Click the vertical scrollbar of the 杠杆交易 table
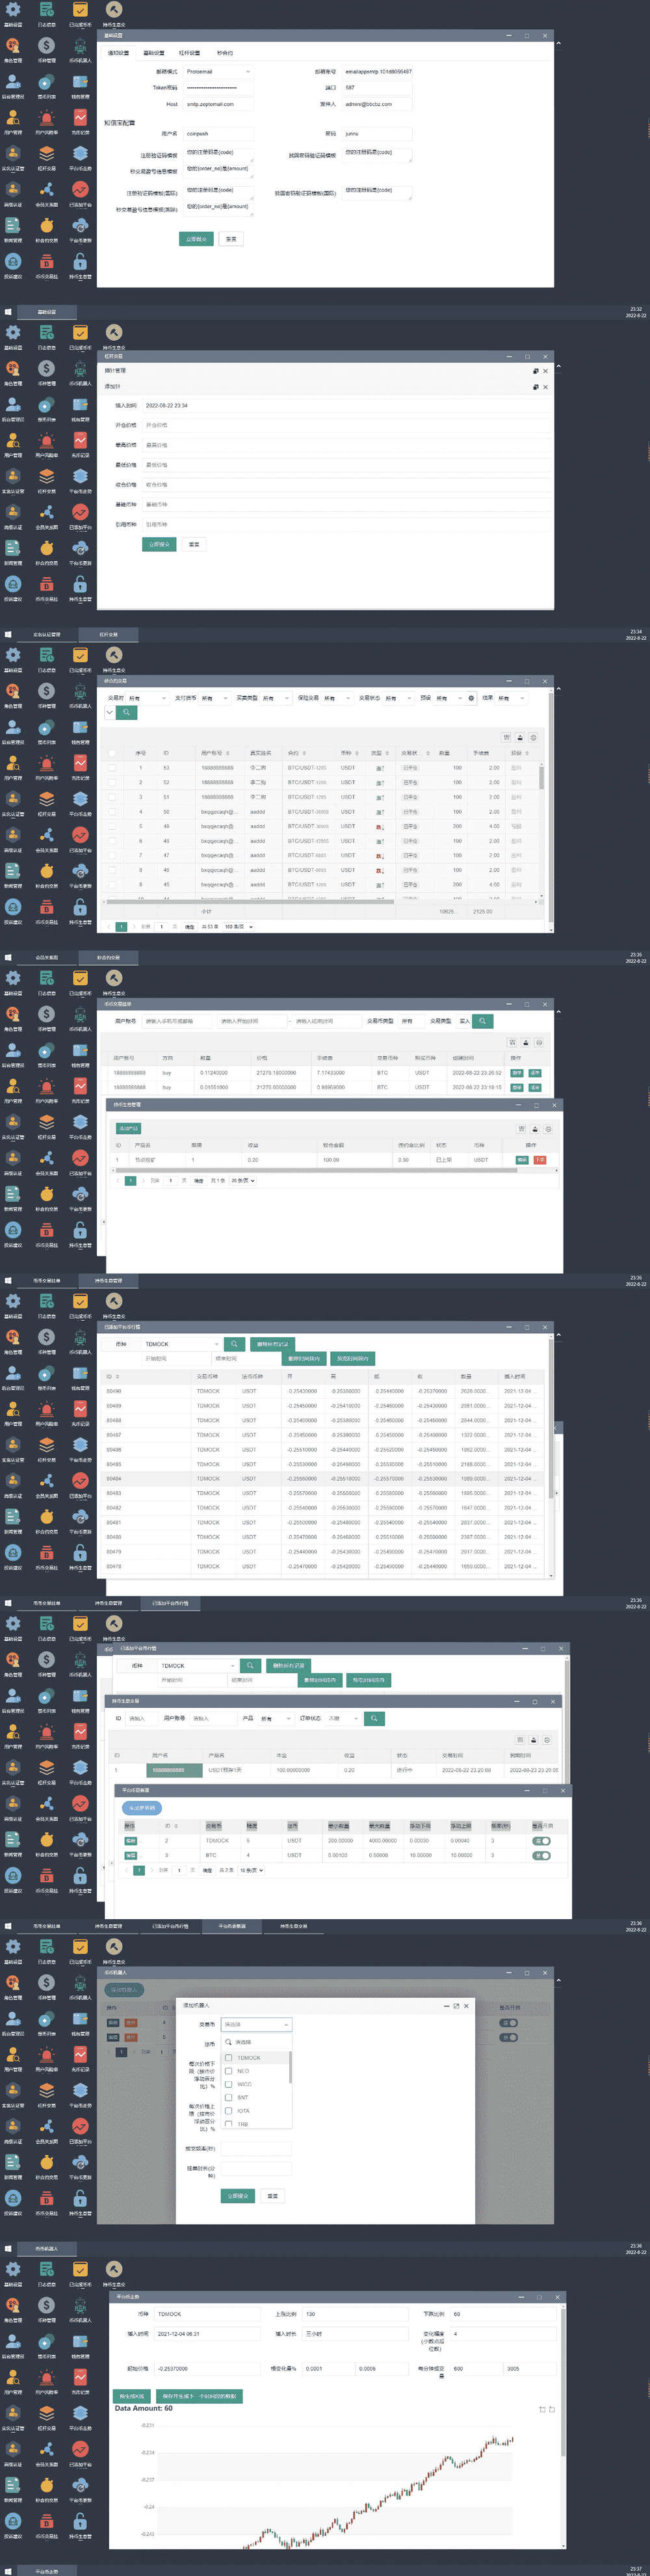The height and width of the screenshot is (2576, 650). 542,779
